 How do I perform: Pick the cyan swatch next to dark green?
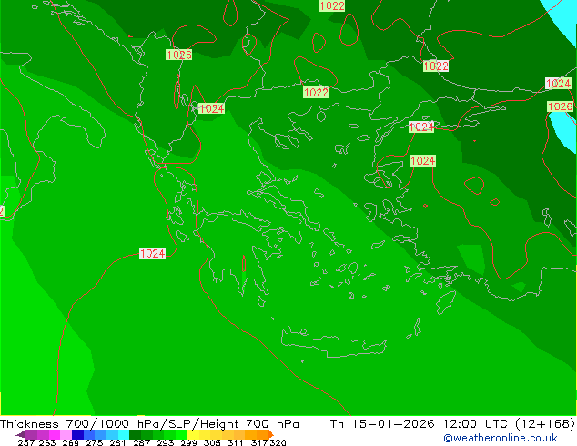(x=124, y=434)
